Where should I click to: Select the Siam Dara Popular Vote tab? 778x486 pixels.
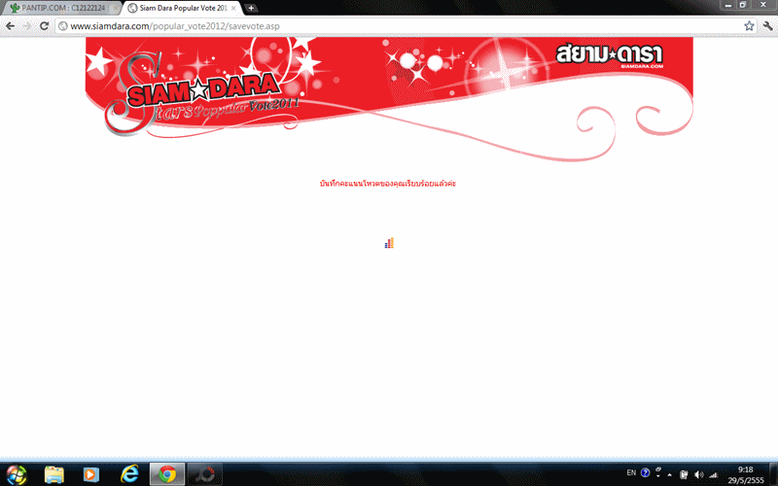(x=183, y=8)
